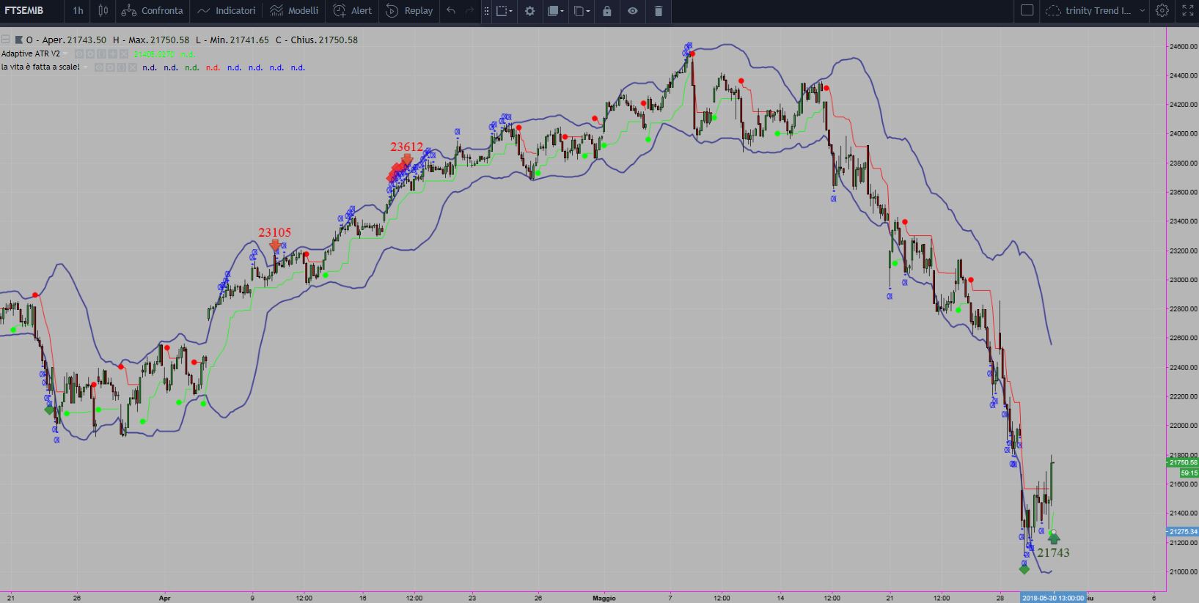The image size is (1199, 603).
Task: Toggle visibility of the selected drawing
Action: tap(633, 11)
